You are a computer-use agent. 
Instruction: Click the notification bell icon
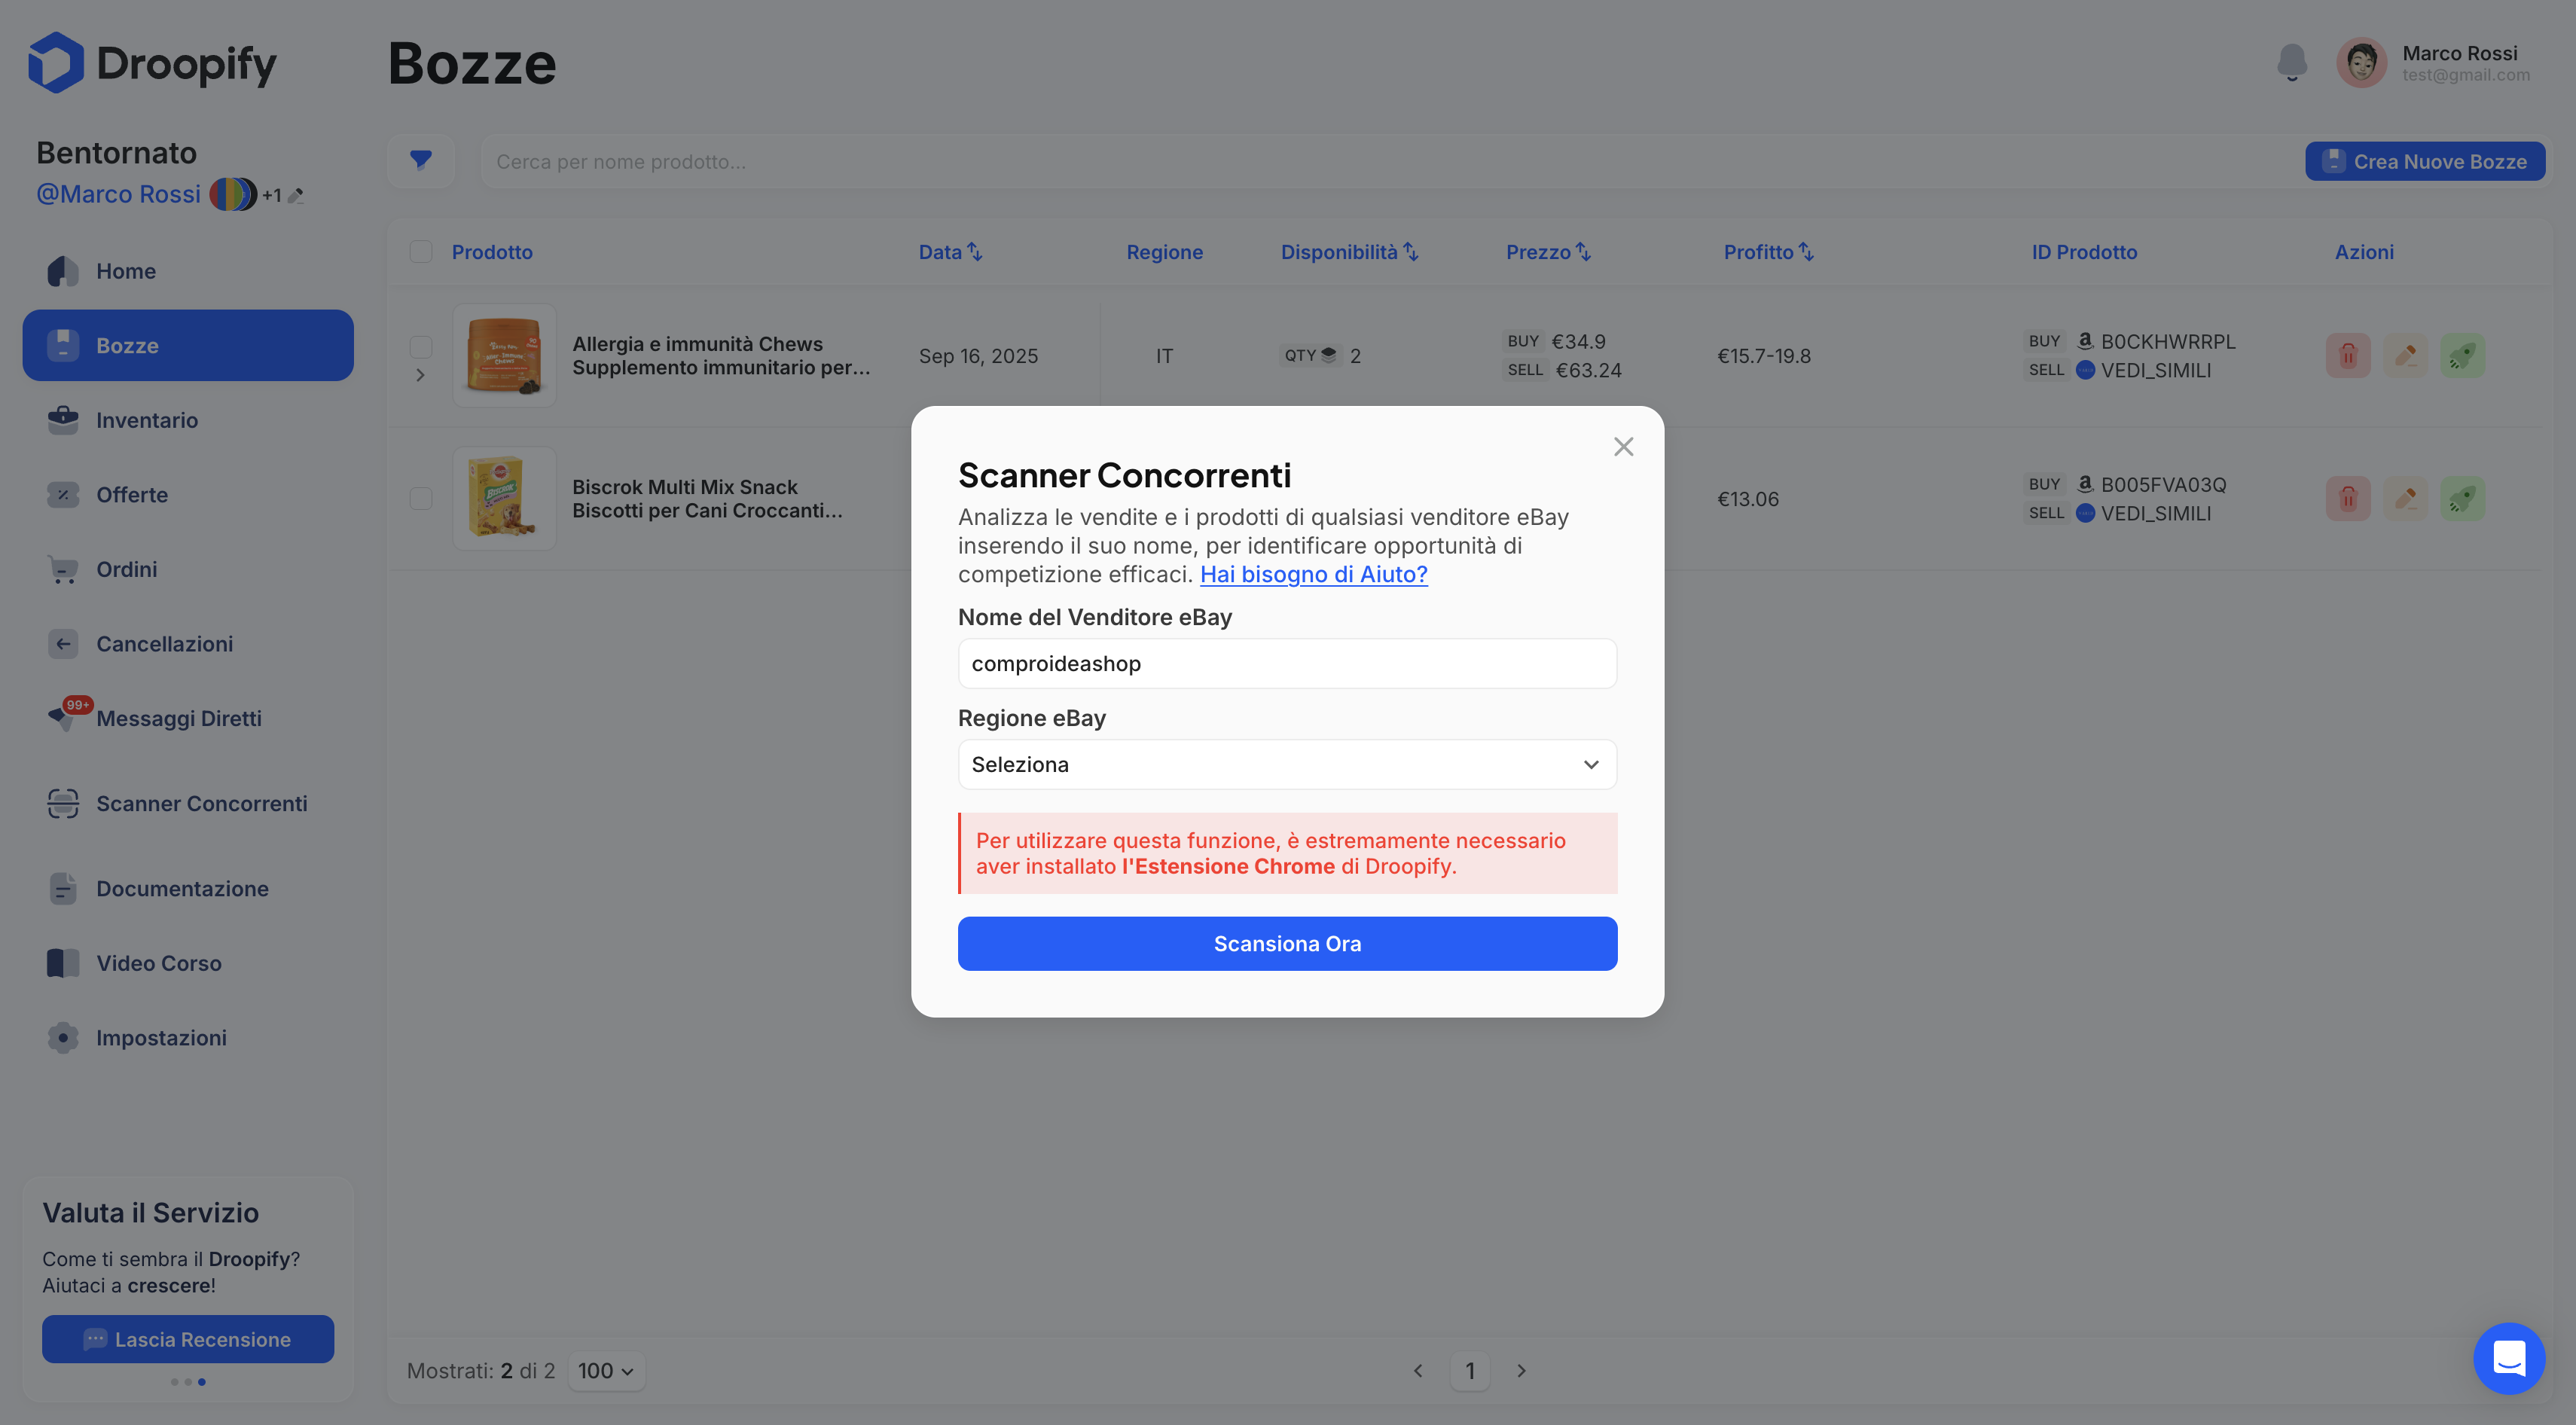pyautogui.click(x=2293, y=62)
